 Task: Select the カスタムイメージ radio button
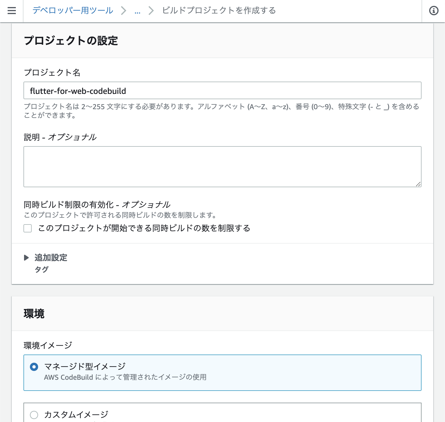pos(34,415)
